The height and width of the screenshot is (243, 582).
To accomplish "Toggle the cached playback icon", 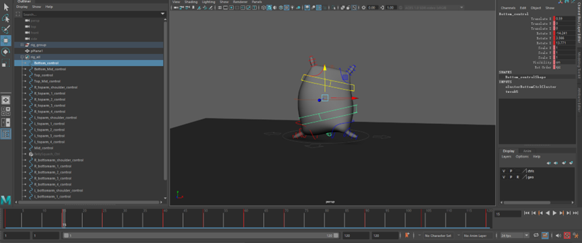I will point(545,235).
